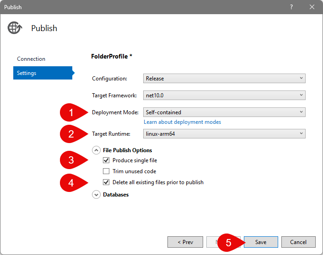323x255 pixels.
Task: Click red annotation marker number 4
Action: (x=71, y=182)
